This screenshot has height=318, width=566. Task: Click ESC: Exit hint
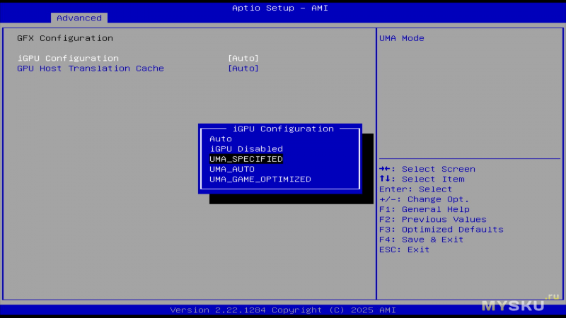pos(404,249)
